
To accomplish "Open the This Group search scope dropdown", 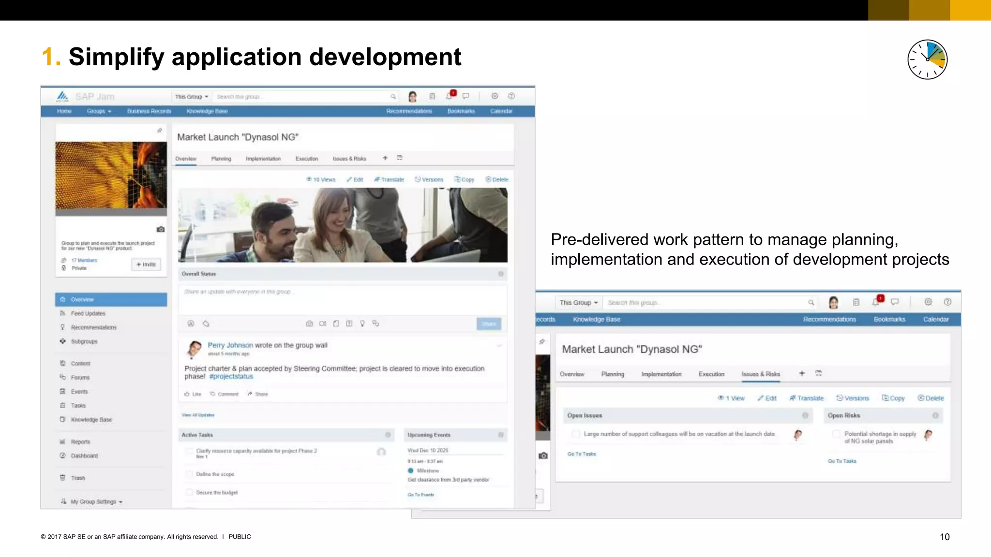I will [x=192, y=97].
